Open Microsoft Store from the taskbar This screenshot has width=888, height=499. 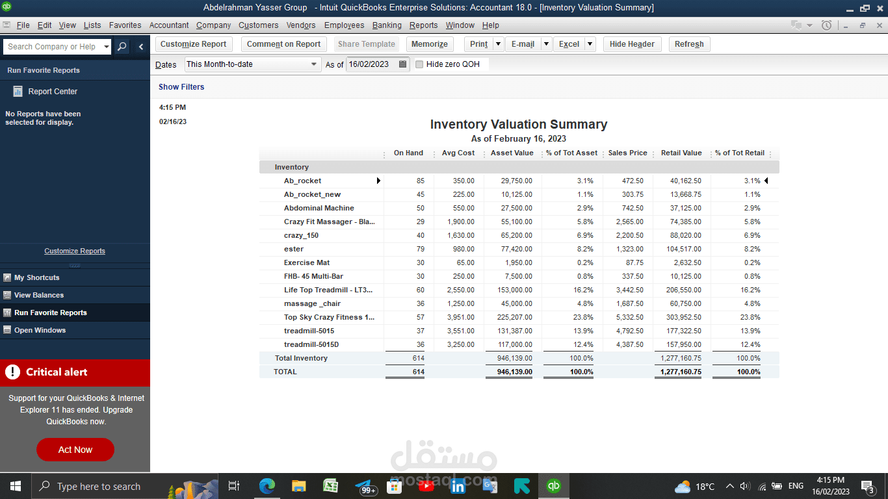[394, 486]
